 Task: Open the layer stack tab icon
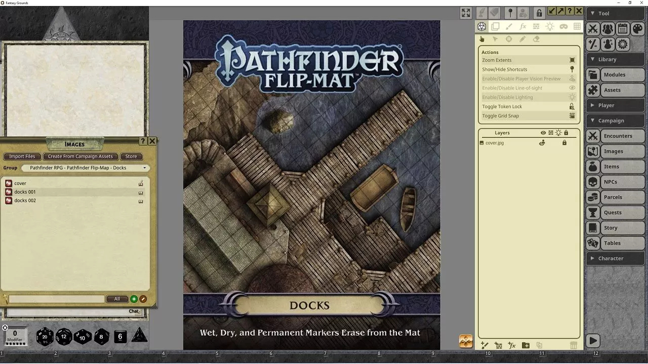click(x=496, y=26)
